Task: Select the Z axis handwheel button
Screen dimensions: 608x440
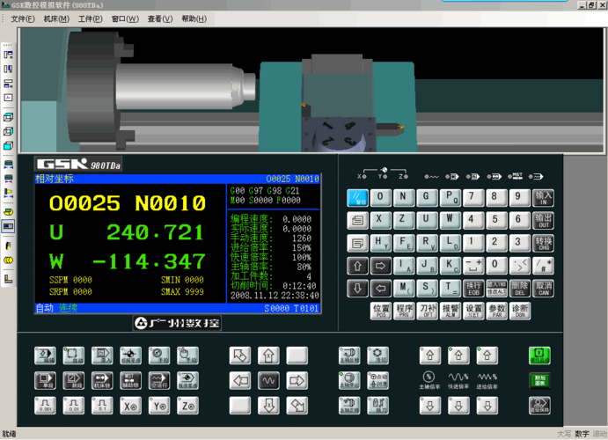Action: (x=188, y=406)
